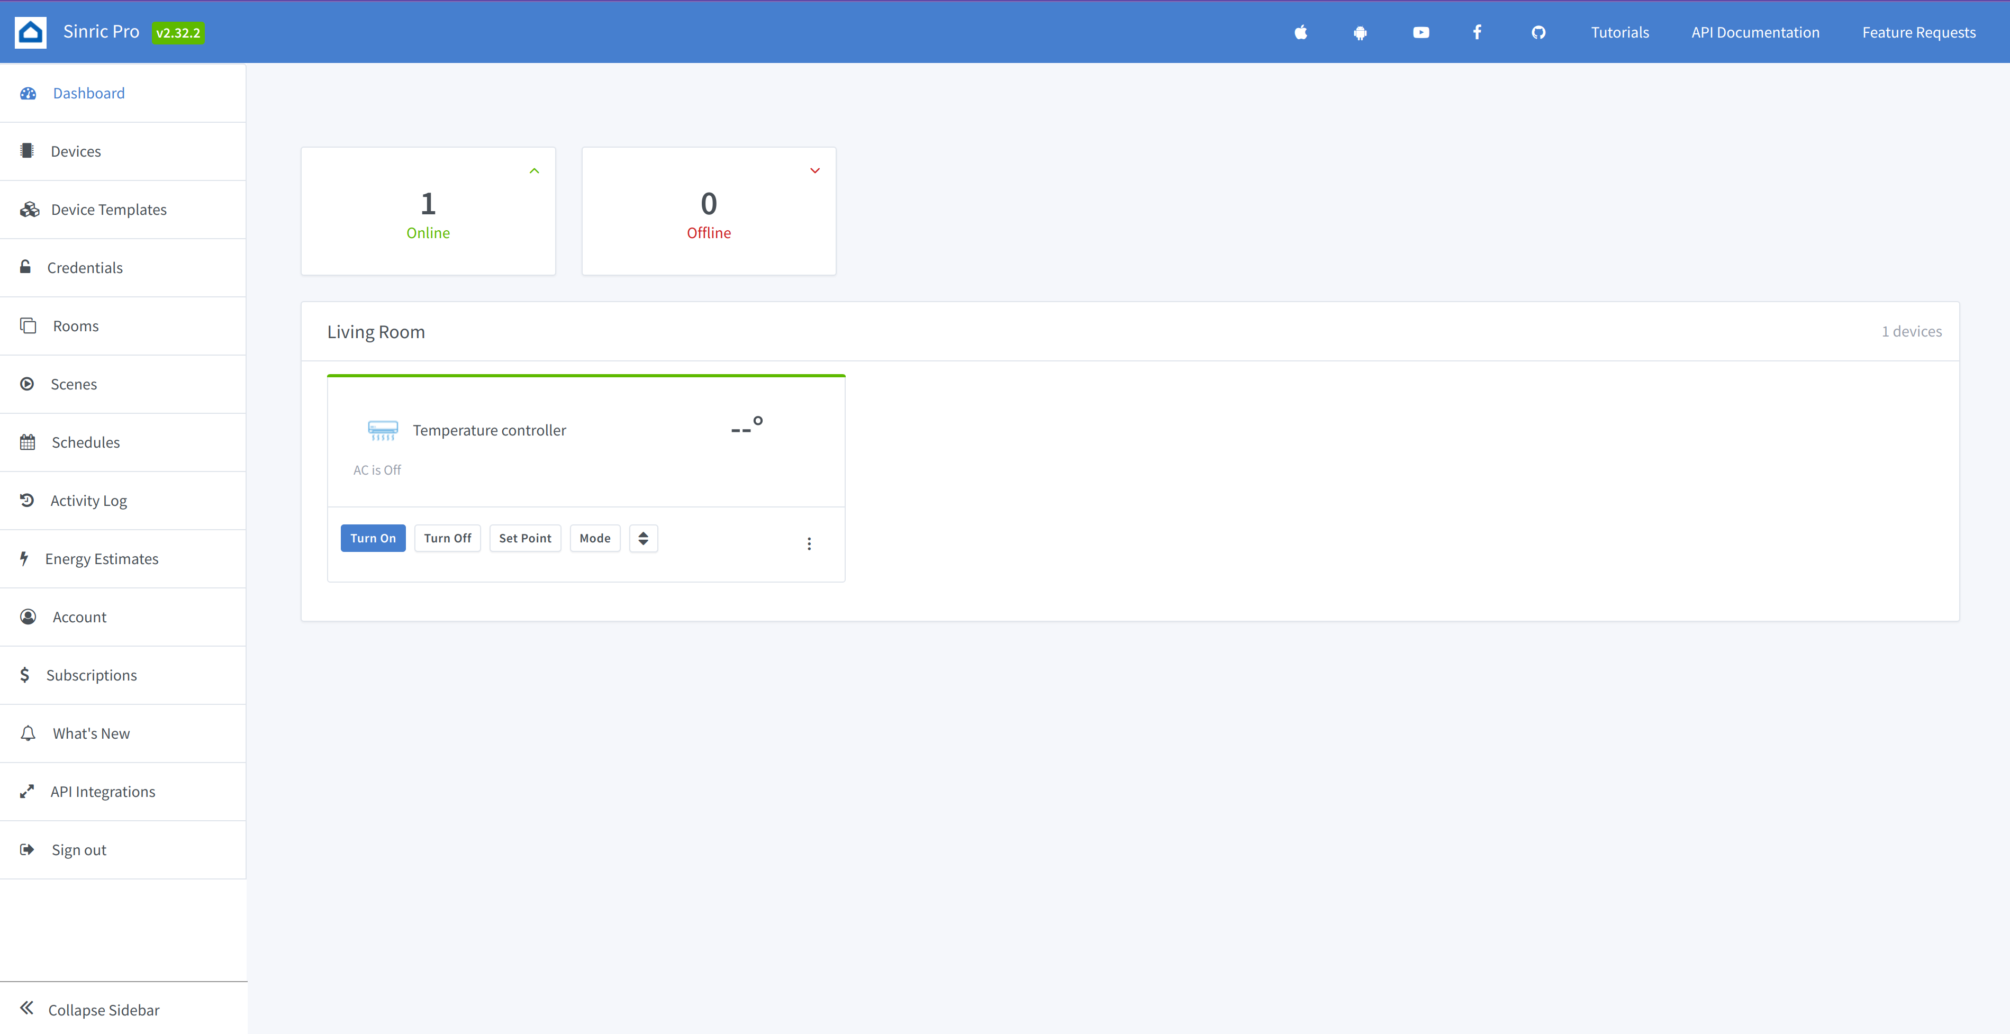Click the Activity Log history icon
This screenshot has height=1034, width=2010.
[x=28, y=500]
